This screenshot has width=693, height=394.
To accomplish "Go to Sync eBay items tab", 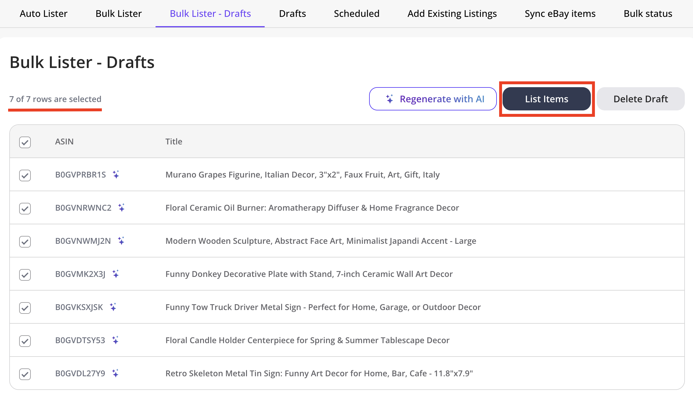I will tap(560, 14).
